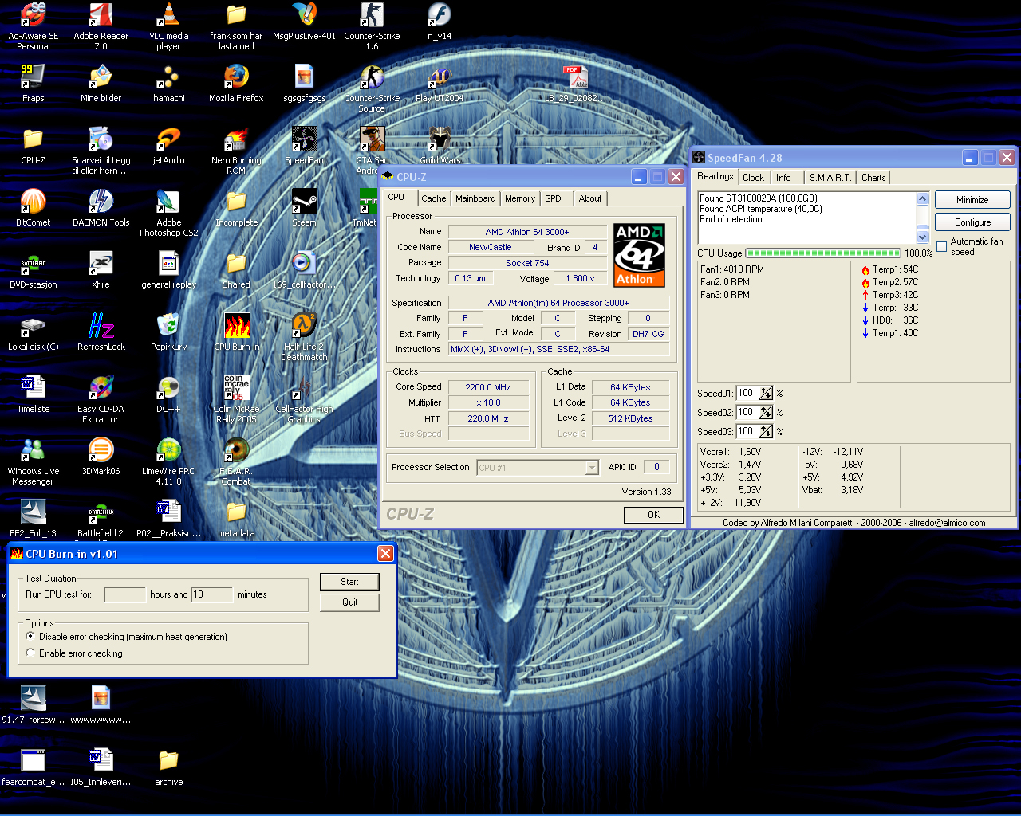Screen dimensions: 1021x816
Task: Adjust Speed01 spinner arrows in SpeedFan
Action: [x=766, y=393]
